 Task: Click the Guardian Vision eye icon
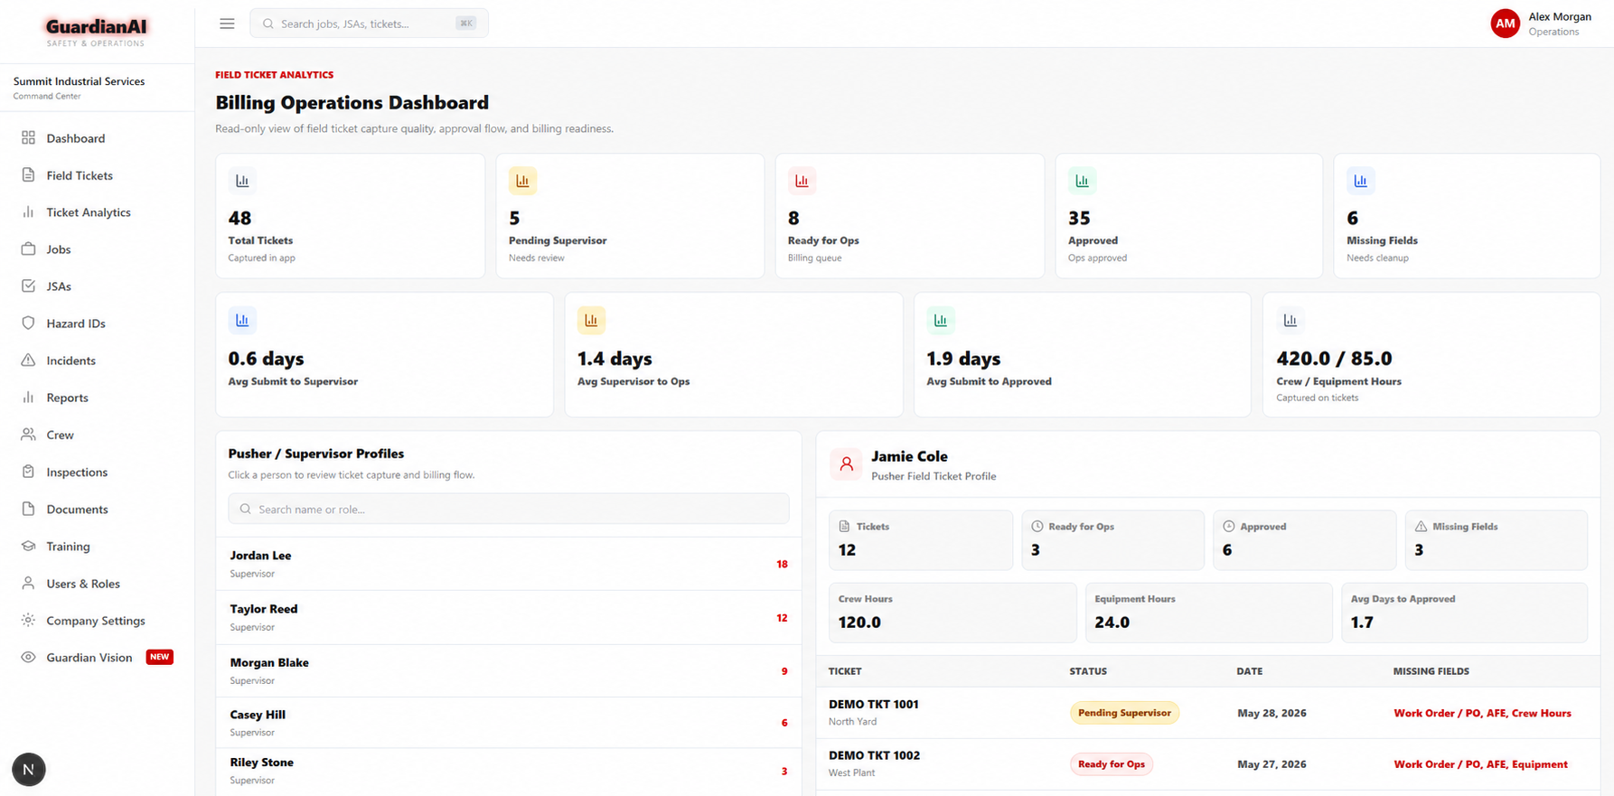pos(28,657)
